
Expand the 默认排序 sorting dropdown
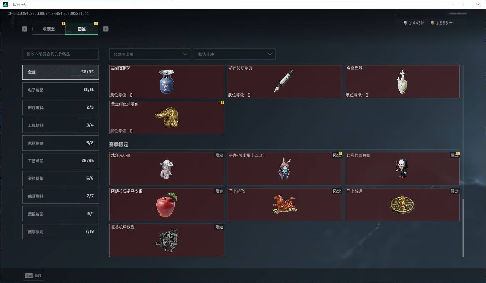click(235, 54)
